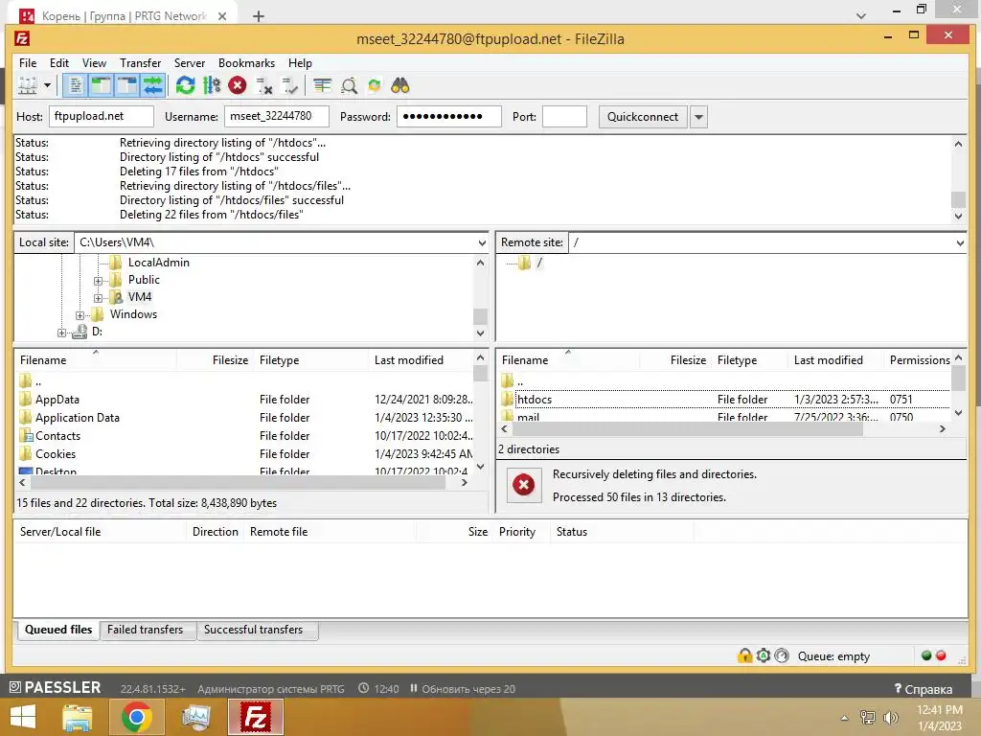981x736 pixels.
Task: Expand the Public folder node
Action: [x=98, y=281]
